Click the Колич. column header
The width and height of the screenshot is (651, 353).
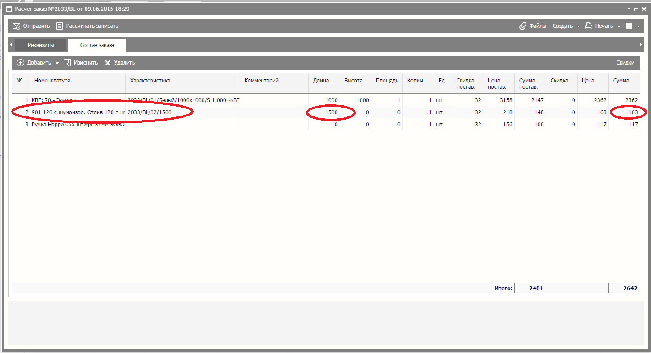pos(418,83)
